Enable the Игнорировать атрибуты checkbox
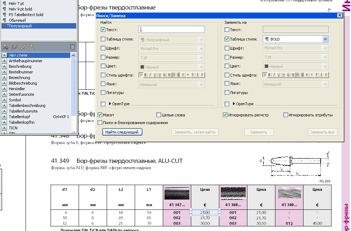The image size is (351, 231). (286, 115)
